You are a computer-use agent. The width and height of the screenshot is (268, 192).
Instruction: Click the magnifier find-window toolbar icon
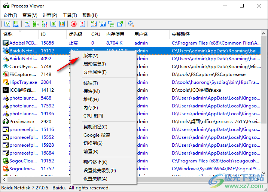(x=131, y=24)
